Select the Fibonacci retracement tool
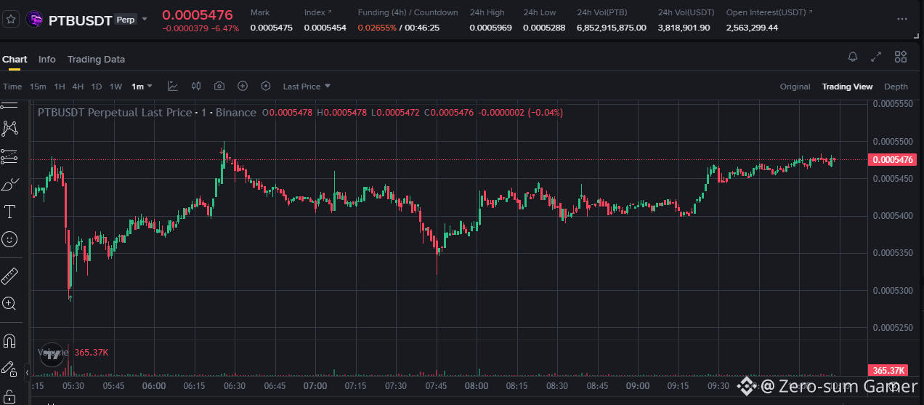The image size is (924, 405). click(x=9, y=156)
